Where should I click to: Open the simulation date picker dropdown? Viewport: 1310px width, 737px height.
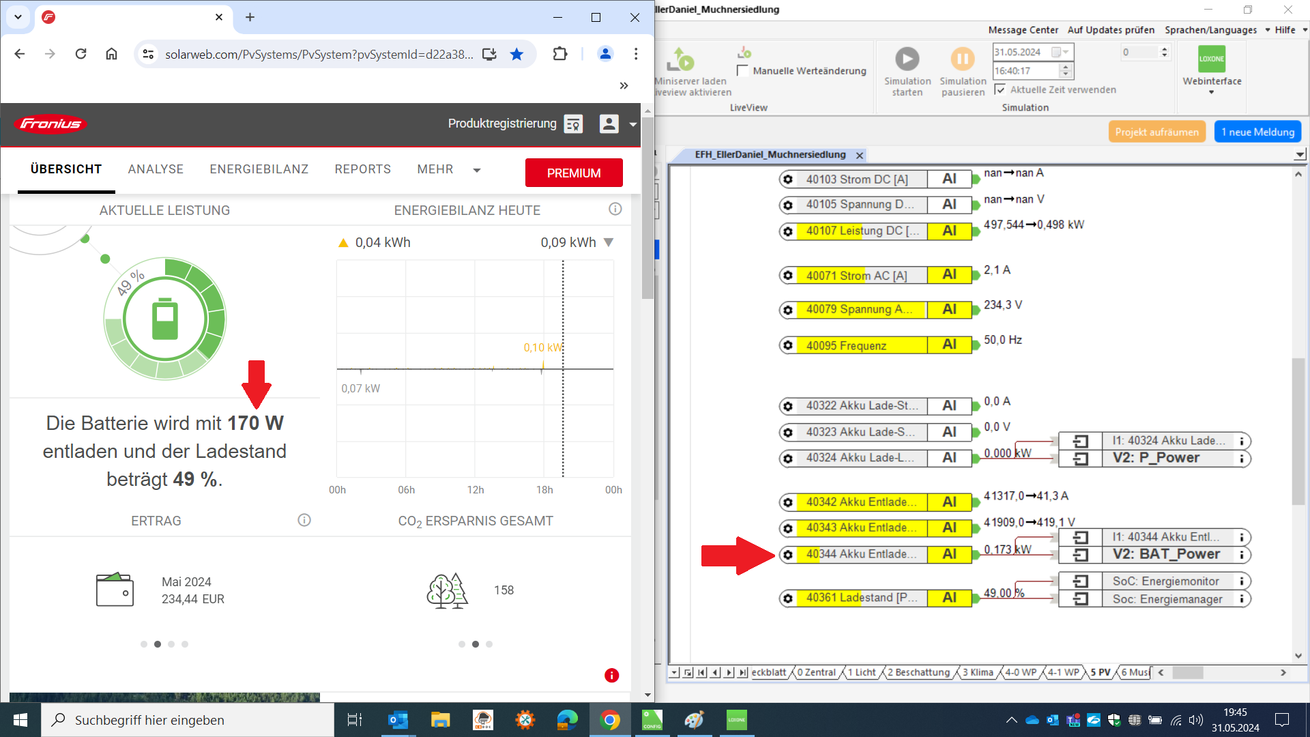tap(1061, 52)
